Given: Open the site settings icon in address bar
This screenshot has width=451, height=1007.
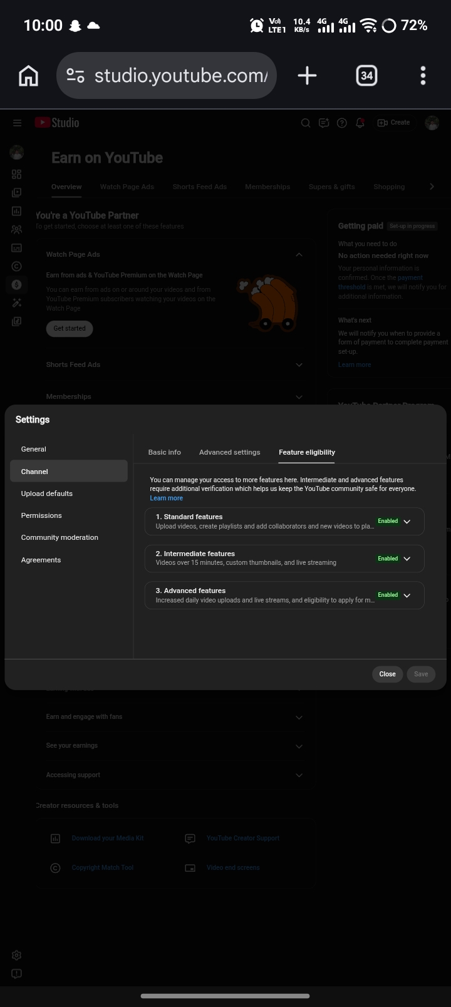Looking at the screenshot, I should coord(75,76).
